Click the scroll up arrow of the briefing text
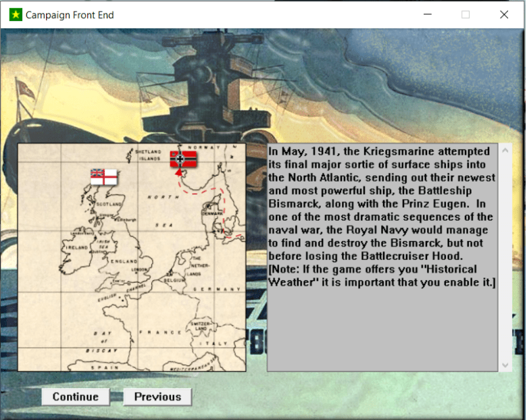 505,151
